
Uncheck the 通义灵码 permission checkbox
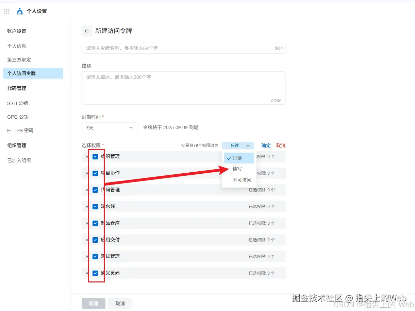[x=95, y=273]
